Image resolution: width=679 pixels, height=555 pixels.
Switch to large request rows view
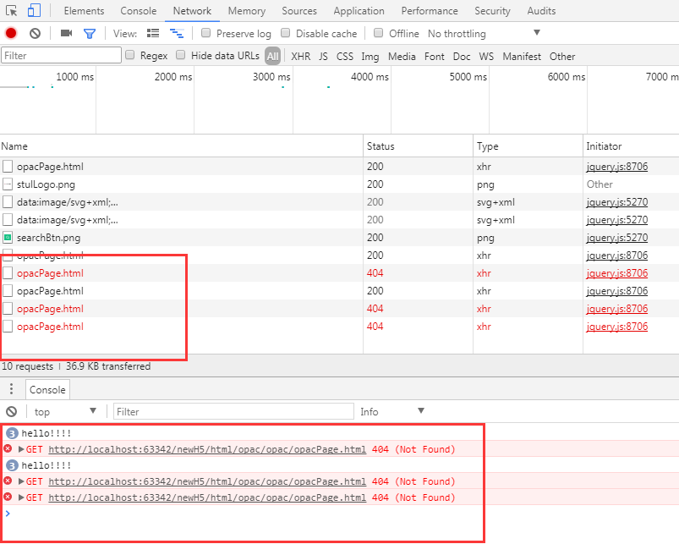click(153, 33)
